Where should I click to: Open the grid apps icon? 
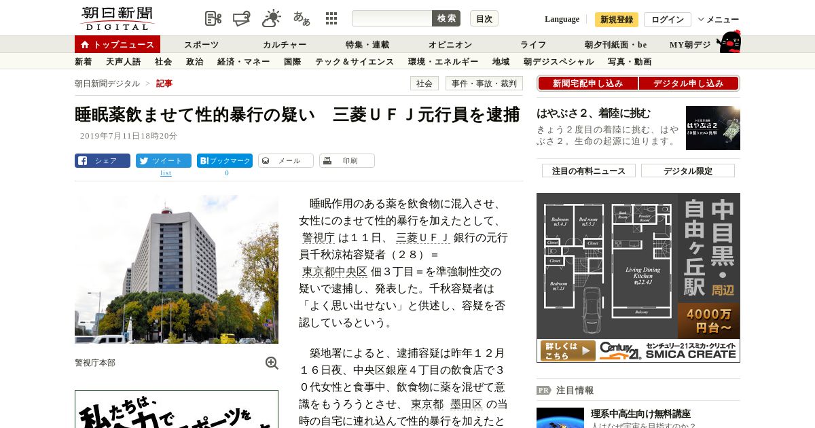(331, 18)
